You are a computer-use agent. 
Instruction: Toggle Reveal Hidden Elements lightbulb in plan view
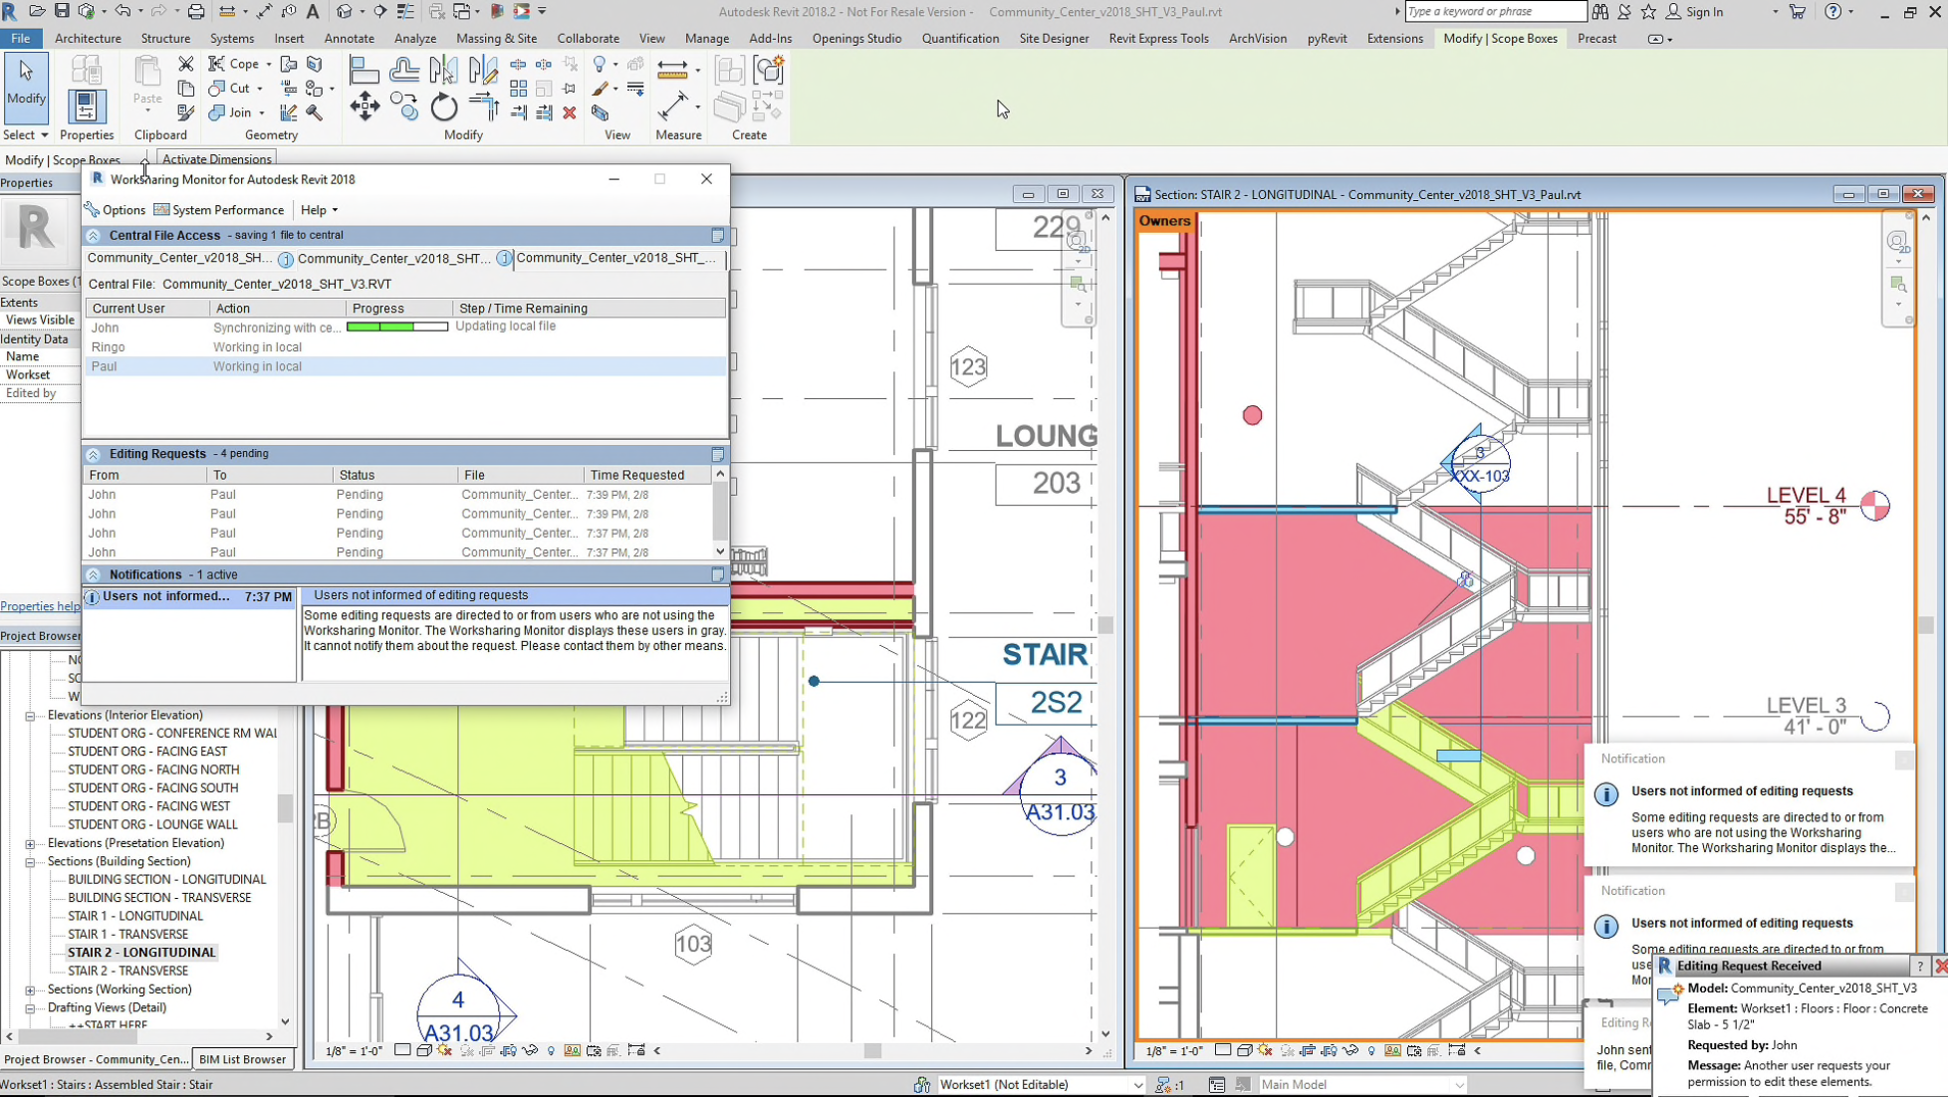click(551, 1051)
